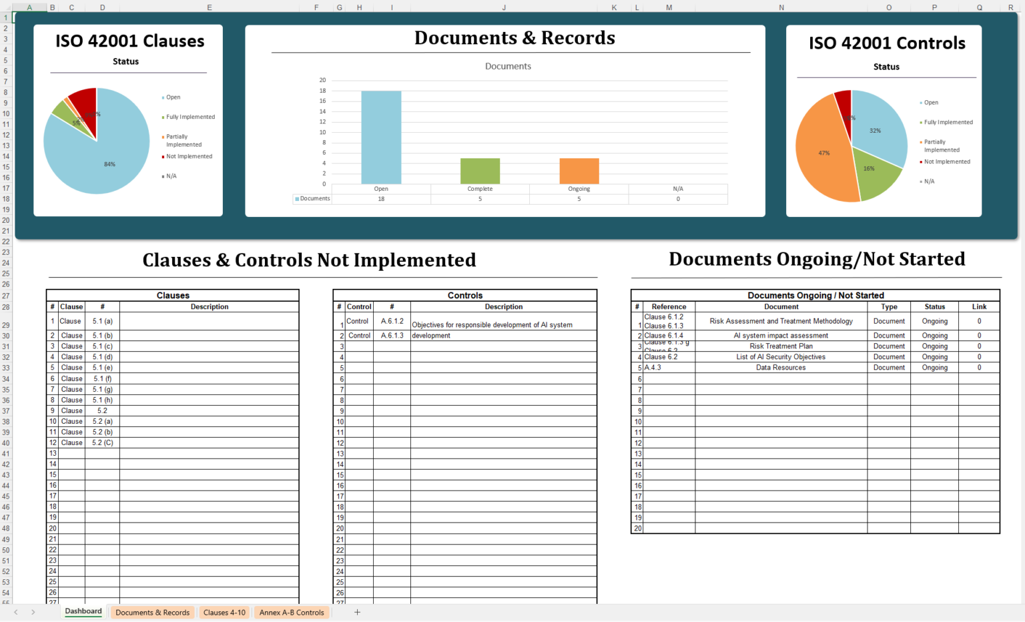The image size is (1025, 622).
Task: Add a new worksheet with the plus icon
Action: [x=357, y=612]
